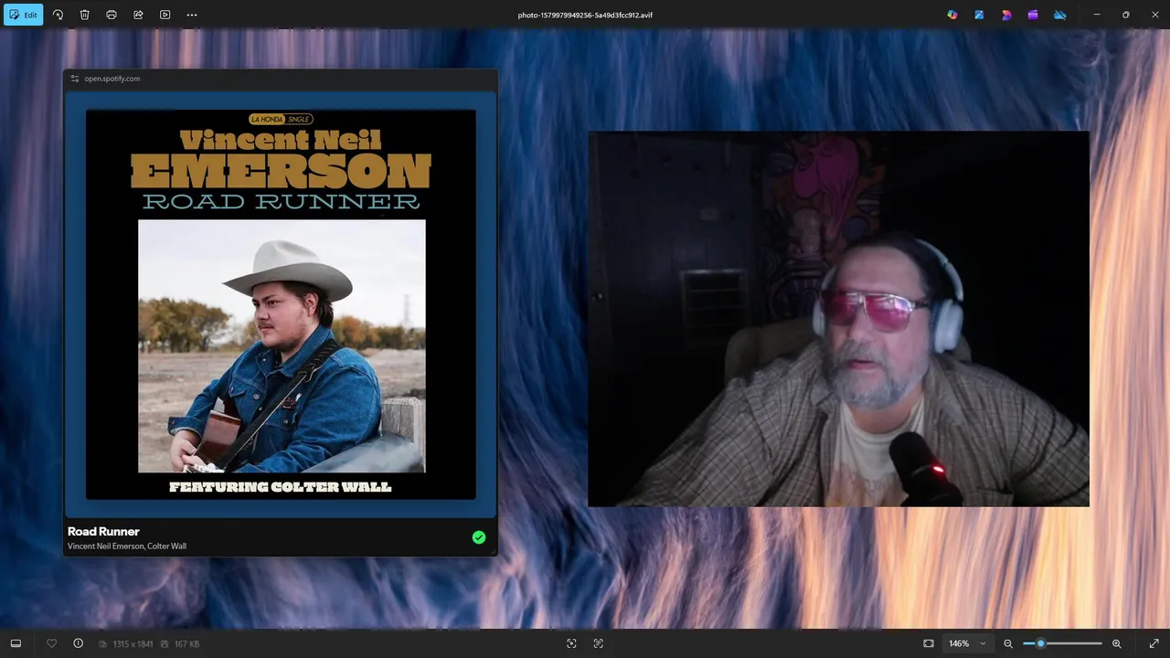1170x658 pixels.
Task: Add photo to favorites with heart icon
Action: click(x=51, y=643)
